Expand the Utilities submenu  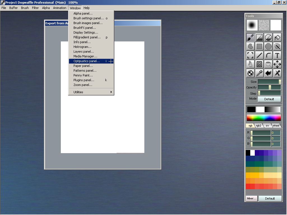[91, 92]
